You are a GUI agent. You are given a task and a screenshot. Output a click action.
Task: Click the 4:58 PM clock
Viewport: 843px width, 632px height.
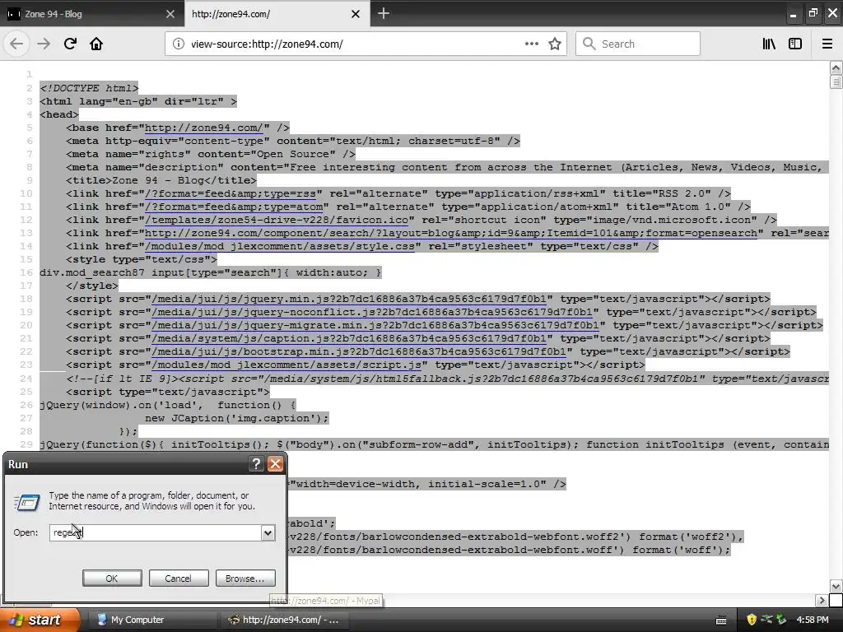coord(813,620)
